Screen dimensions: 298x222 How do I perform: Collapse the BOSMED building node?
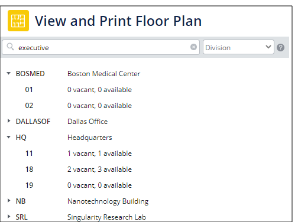9,73
